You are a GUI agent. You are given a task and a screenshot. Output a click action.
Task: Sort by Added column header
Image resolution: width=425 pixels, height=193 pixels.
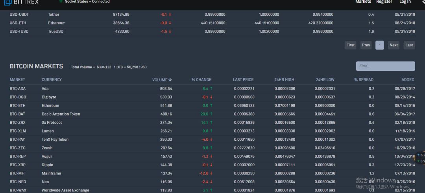(408, 79)
